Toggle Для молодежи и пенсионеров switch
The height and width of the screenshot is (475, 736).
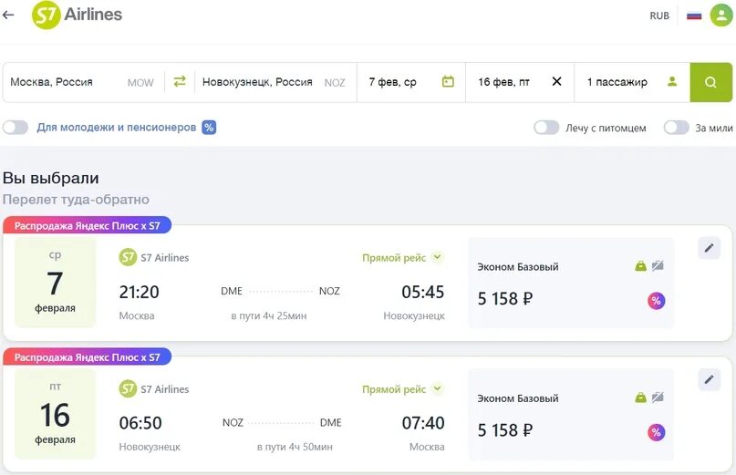click(16, 128)
